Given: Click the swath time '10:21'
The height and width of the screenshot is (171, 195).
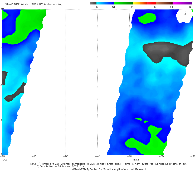Looking at the screenshot, I should (x=5, y=160).
